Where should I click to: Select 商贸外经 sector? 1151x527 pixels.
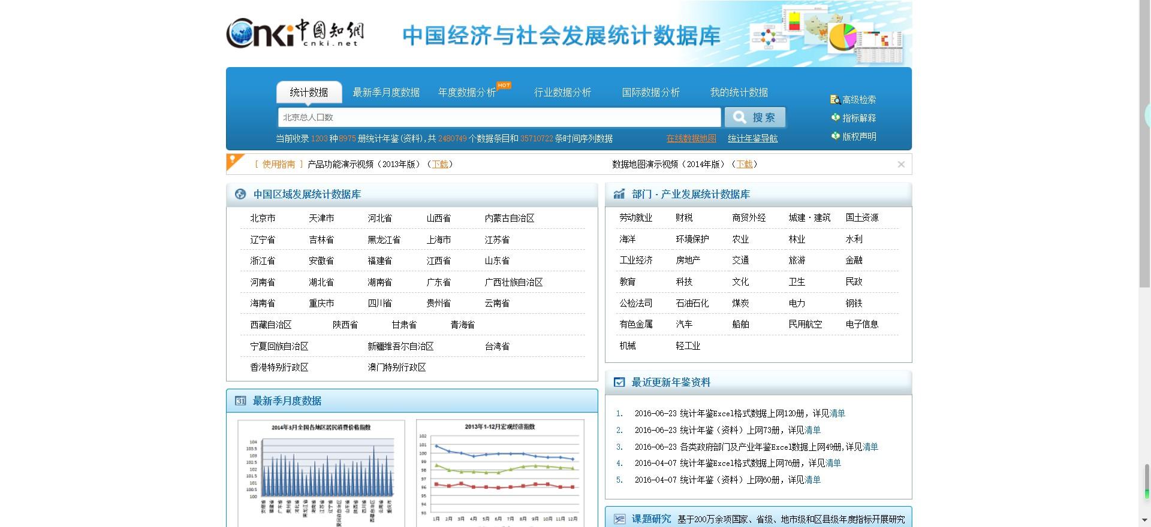click(x=749, y=217)
